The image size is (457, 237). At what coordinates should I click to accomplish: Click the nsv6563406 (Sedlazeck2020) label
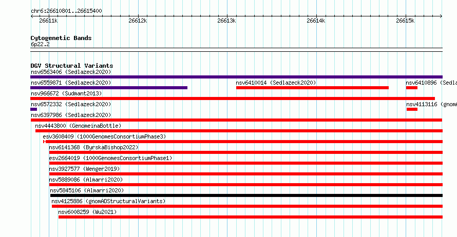pyautogui.click(x=71, y=72)
